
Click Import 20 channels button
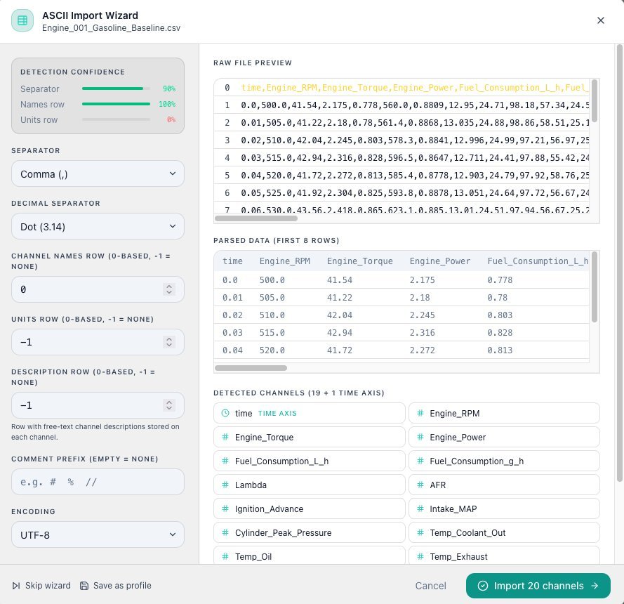click(538, 586)
